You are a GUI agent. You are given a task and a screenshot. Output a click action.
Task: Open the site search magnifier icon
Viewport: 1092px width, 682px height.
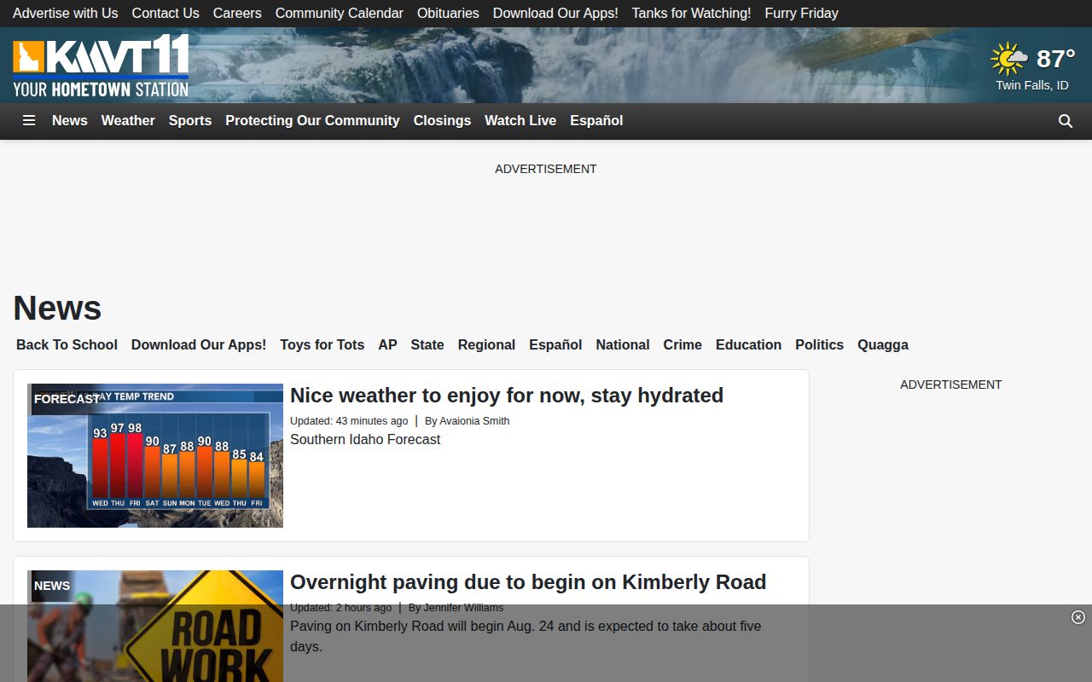coord(1066,121)
